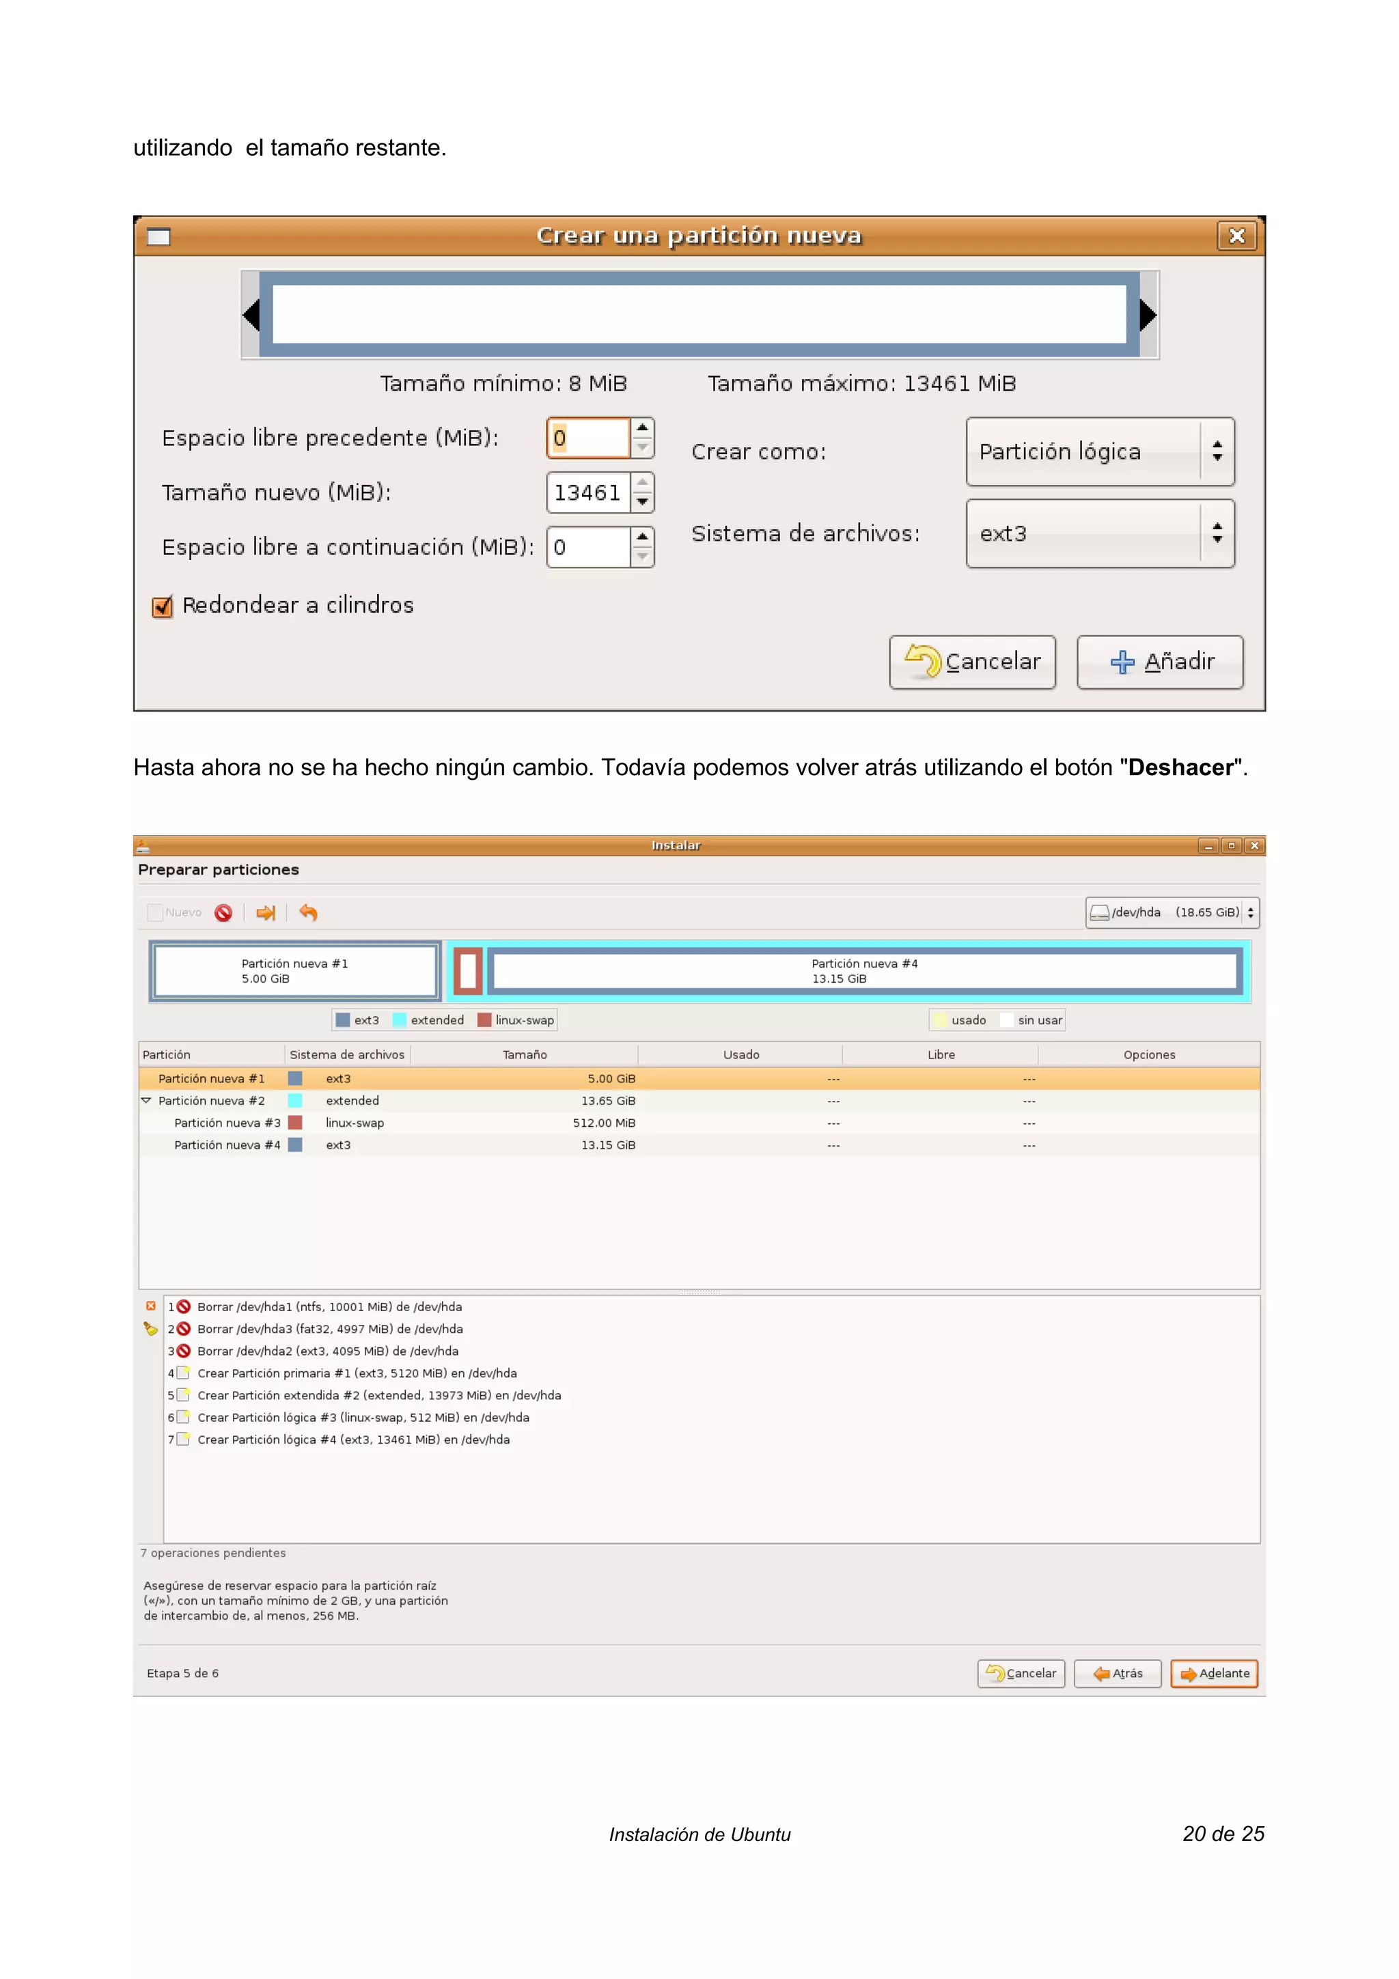Click the Libre column header
This screenshot has height=1979, width=1399.
click(941, 1055)
